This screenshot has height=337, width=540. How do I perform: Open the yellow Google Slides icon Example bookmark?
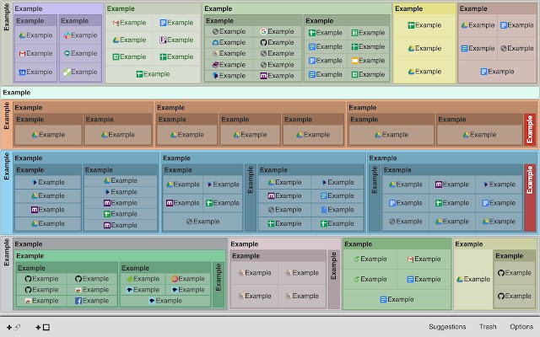click(x=368, y=61)
